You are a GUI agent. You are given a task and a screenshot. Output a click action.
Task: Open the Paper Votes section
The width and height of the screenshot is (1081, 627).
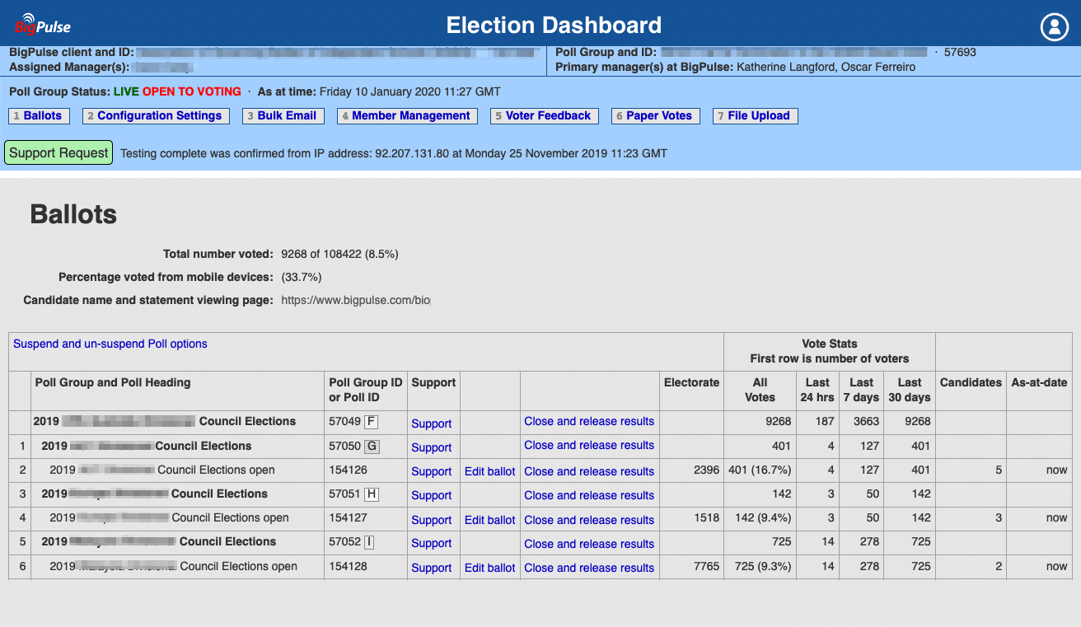(x=655, y=115)
